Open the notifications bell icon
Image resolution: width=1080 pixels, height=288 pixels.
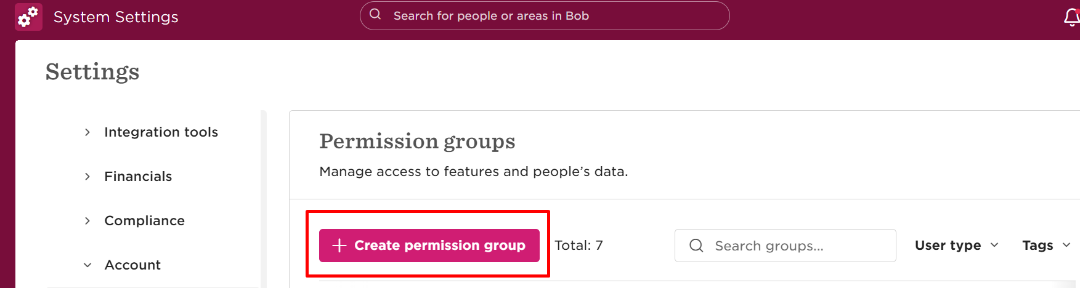[1072, 17]
